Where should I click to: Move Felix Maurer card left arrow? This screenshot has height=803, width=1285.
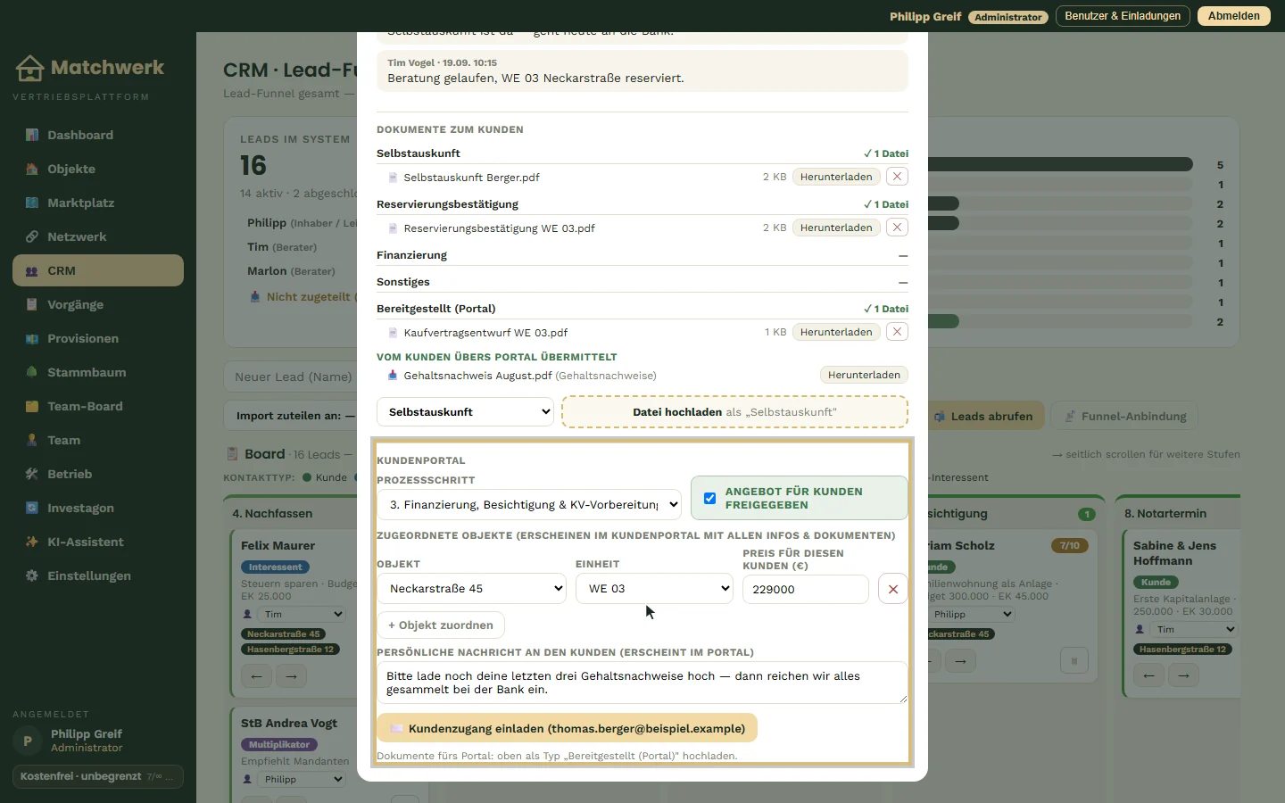(256, 676)
